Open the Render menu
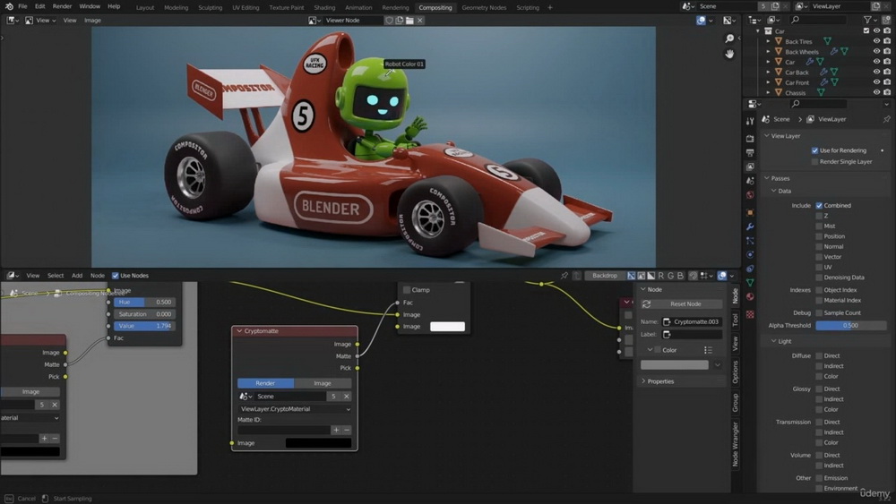 [62, 6]
